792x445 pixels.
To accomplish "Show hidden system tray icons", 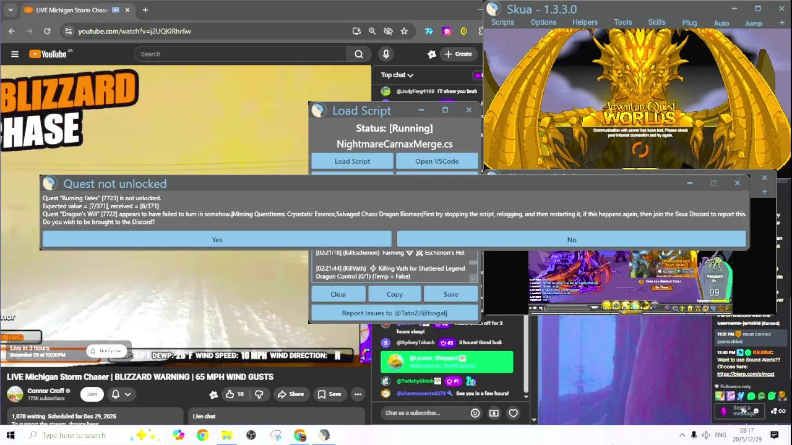I will pyautogui.click(x=682, y=435).
